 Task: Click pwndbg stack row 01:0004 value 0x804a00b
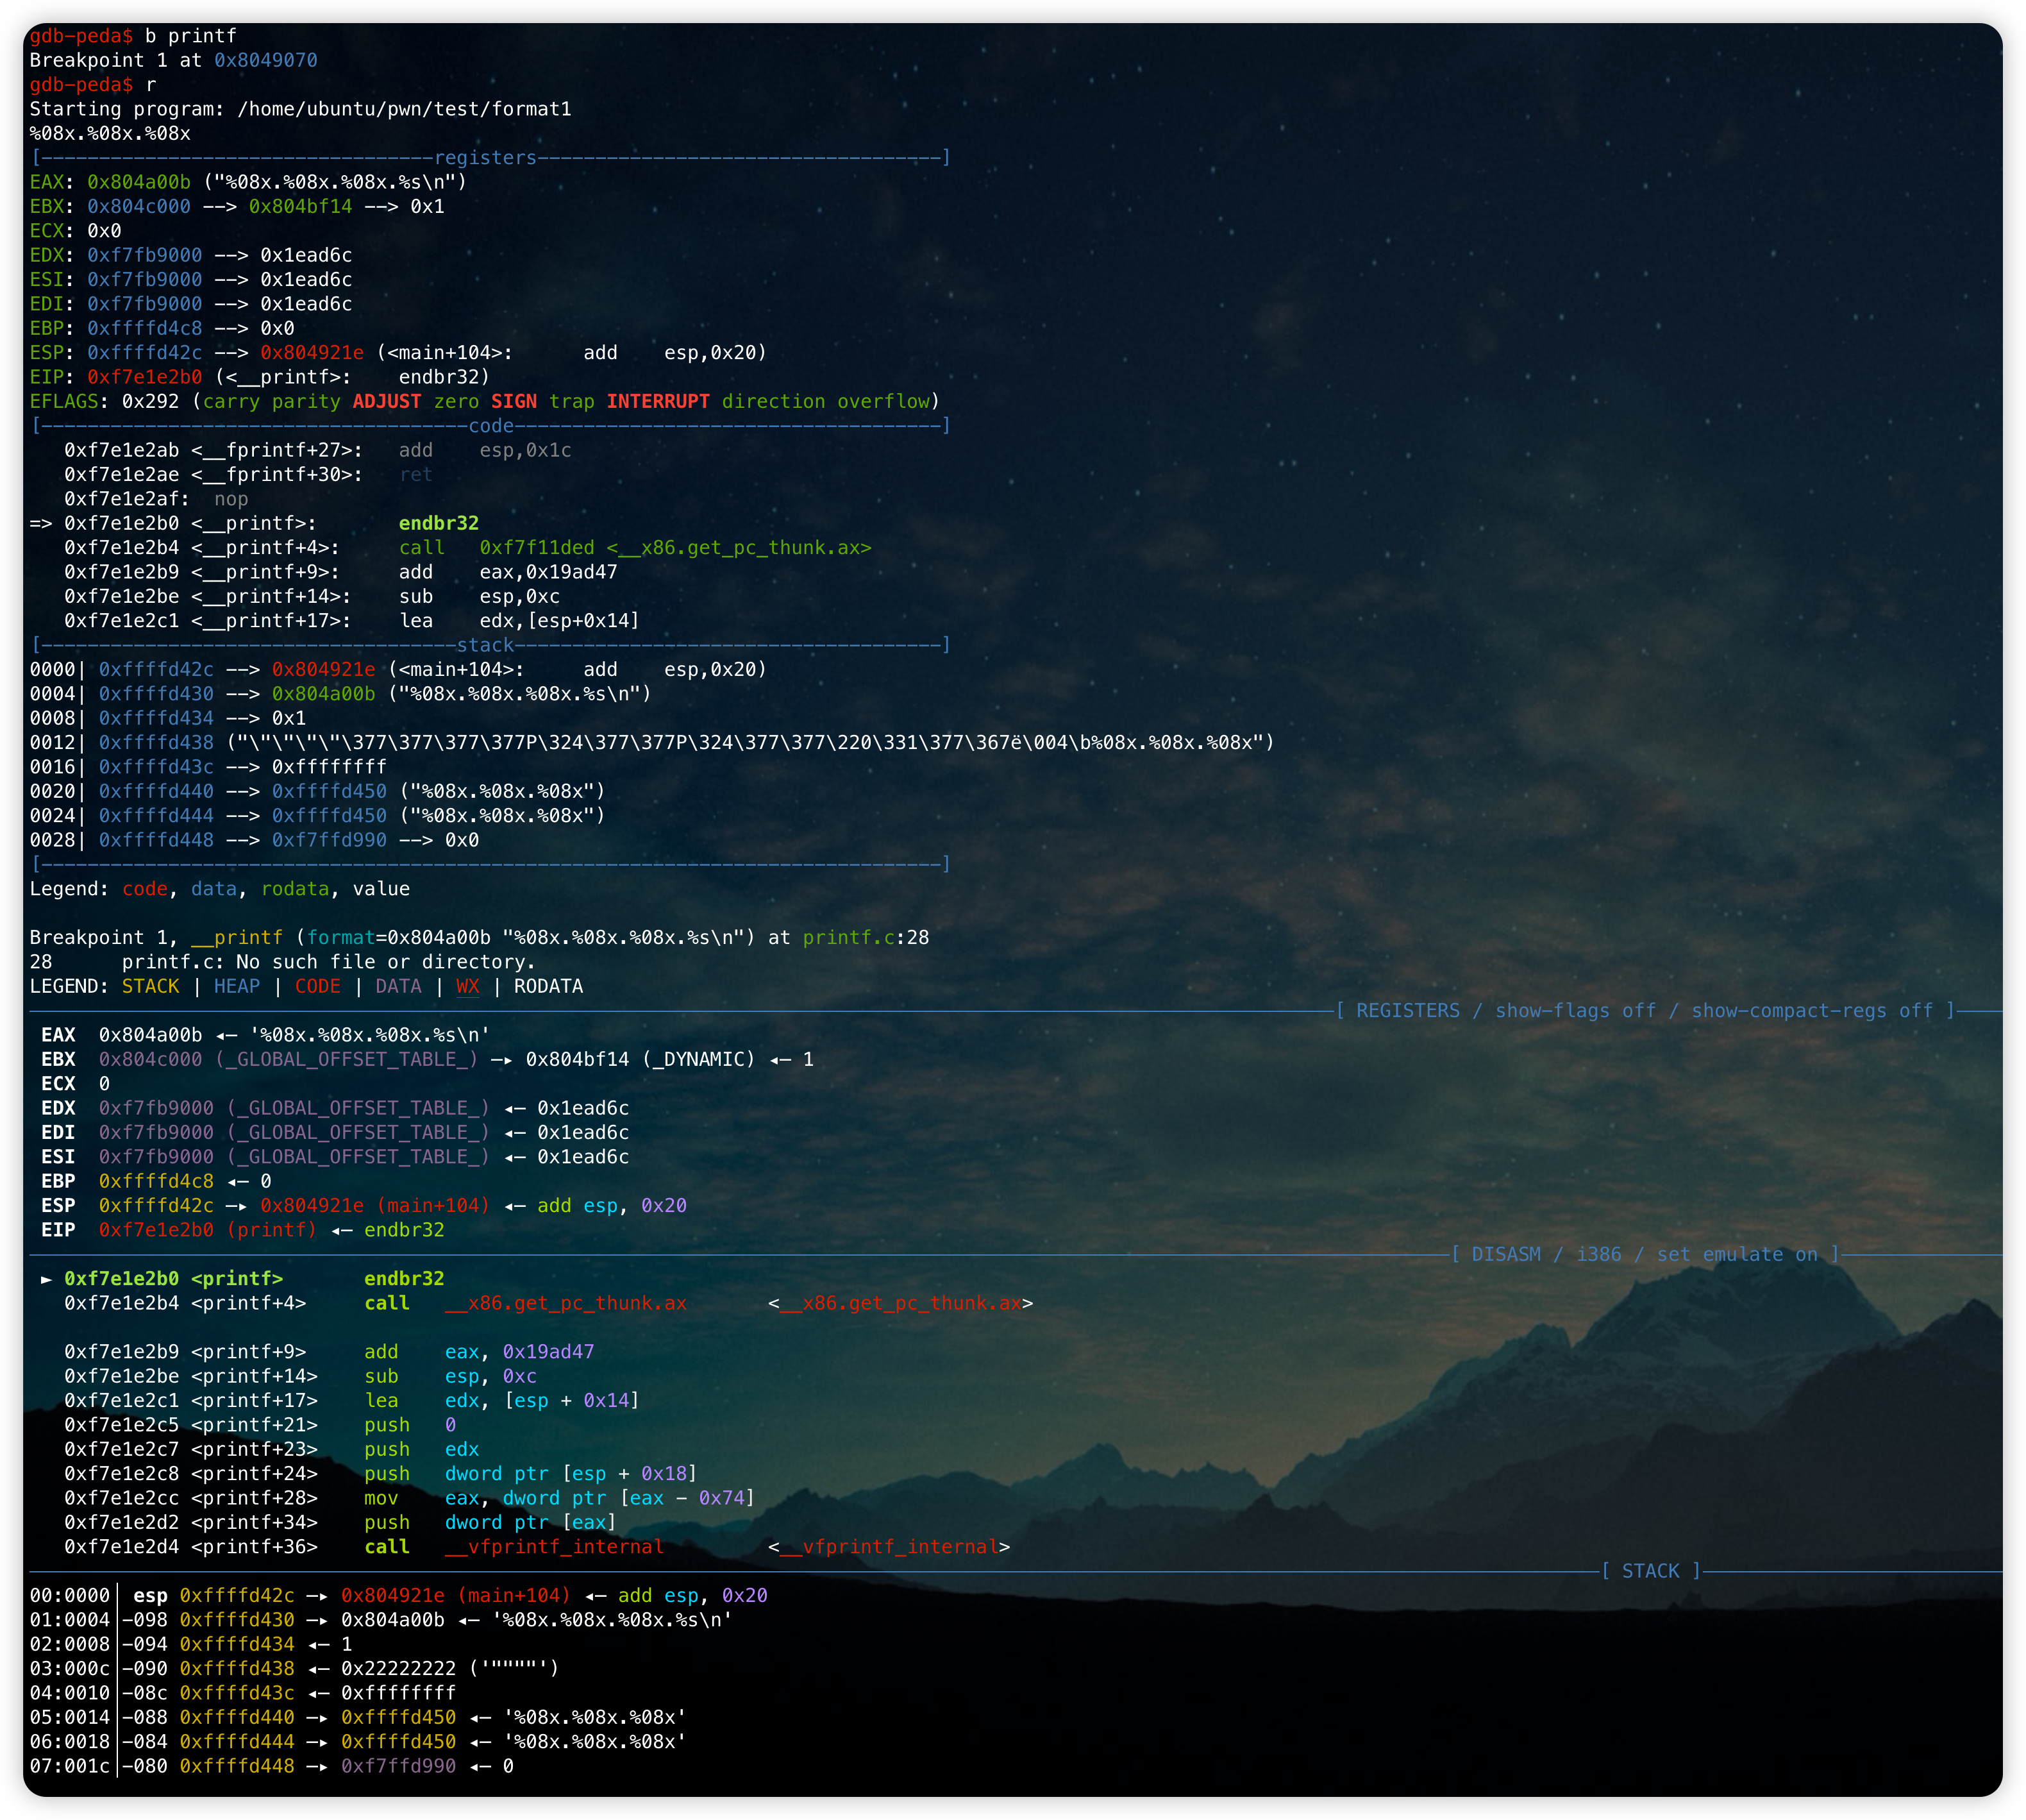(393, 1621)
